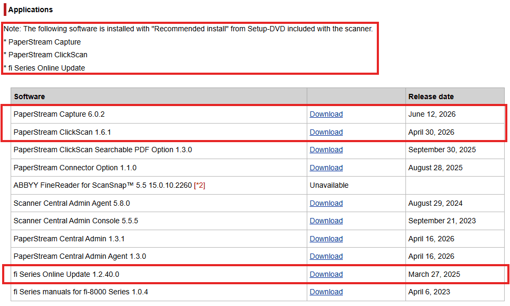Select PaperStream Central Admin 1.3.1's April 16, 2026
This screenshot has width=510, height=306.
[x=431, y=238]
